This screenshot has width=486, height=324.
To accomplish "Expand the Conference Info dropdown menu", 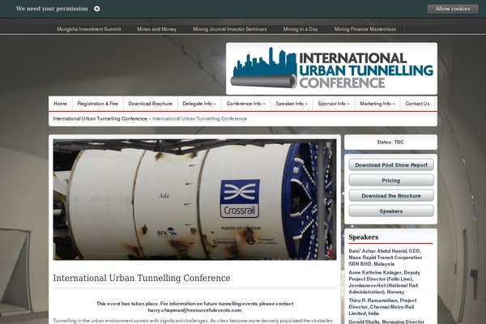I will (245, 104).
